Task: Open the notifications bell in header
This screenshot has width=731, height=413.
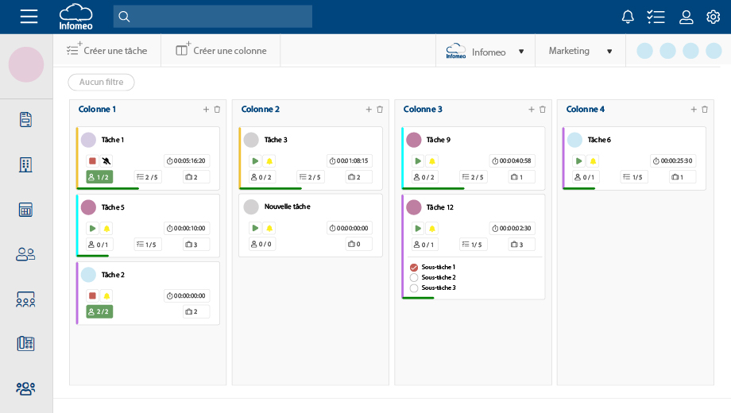Action: (628, 17)
